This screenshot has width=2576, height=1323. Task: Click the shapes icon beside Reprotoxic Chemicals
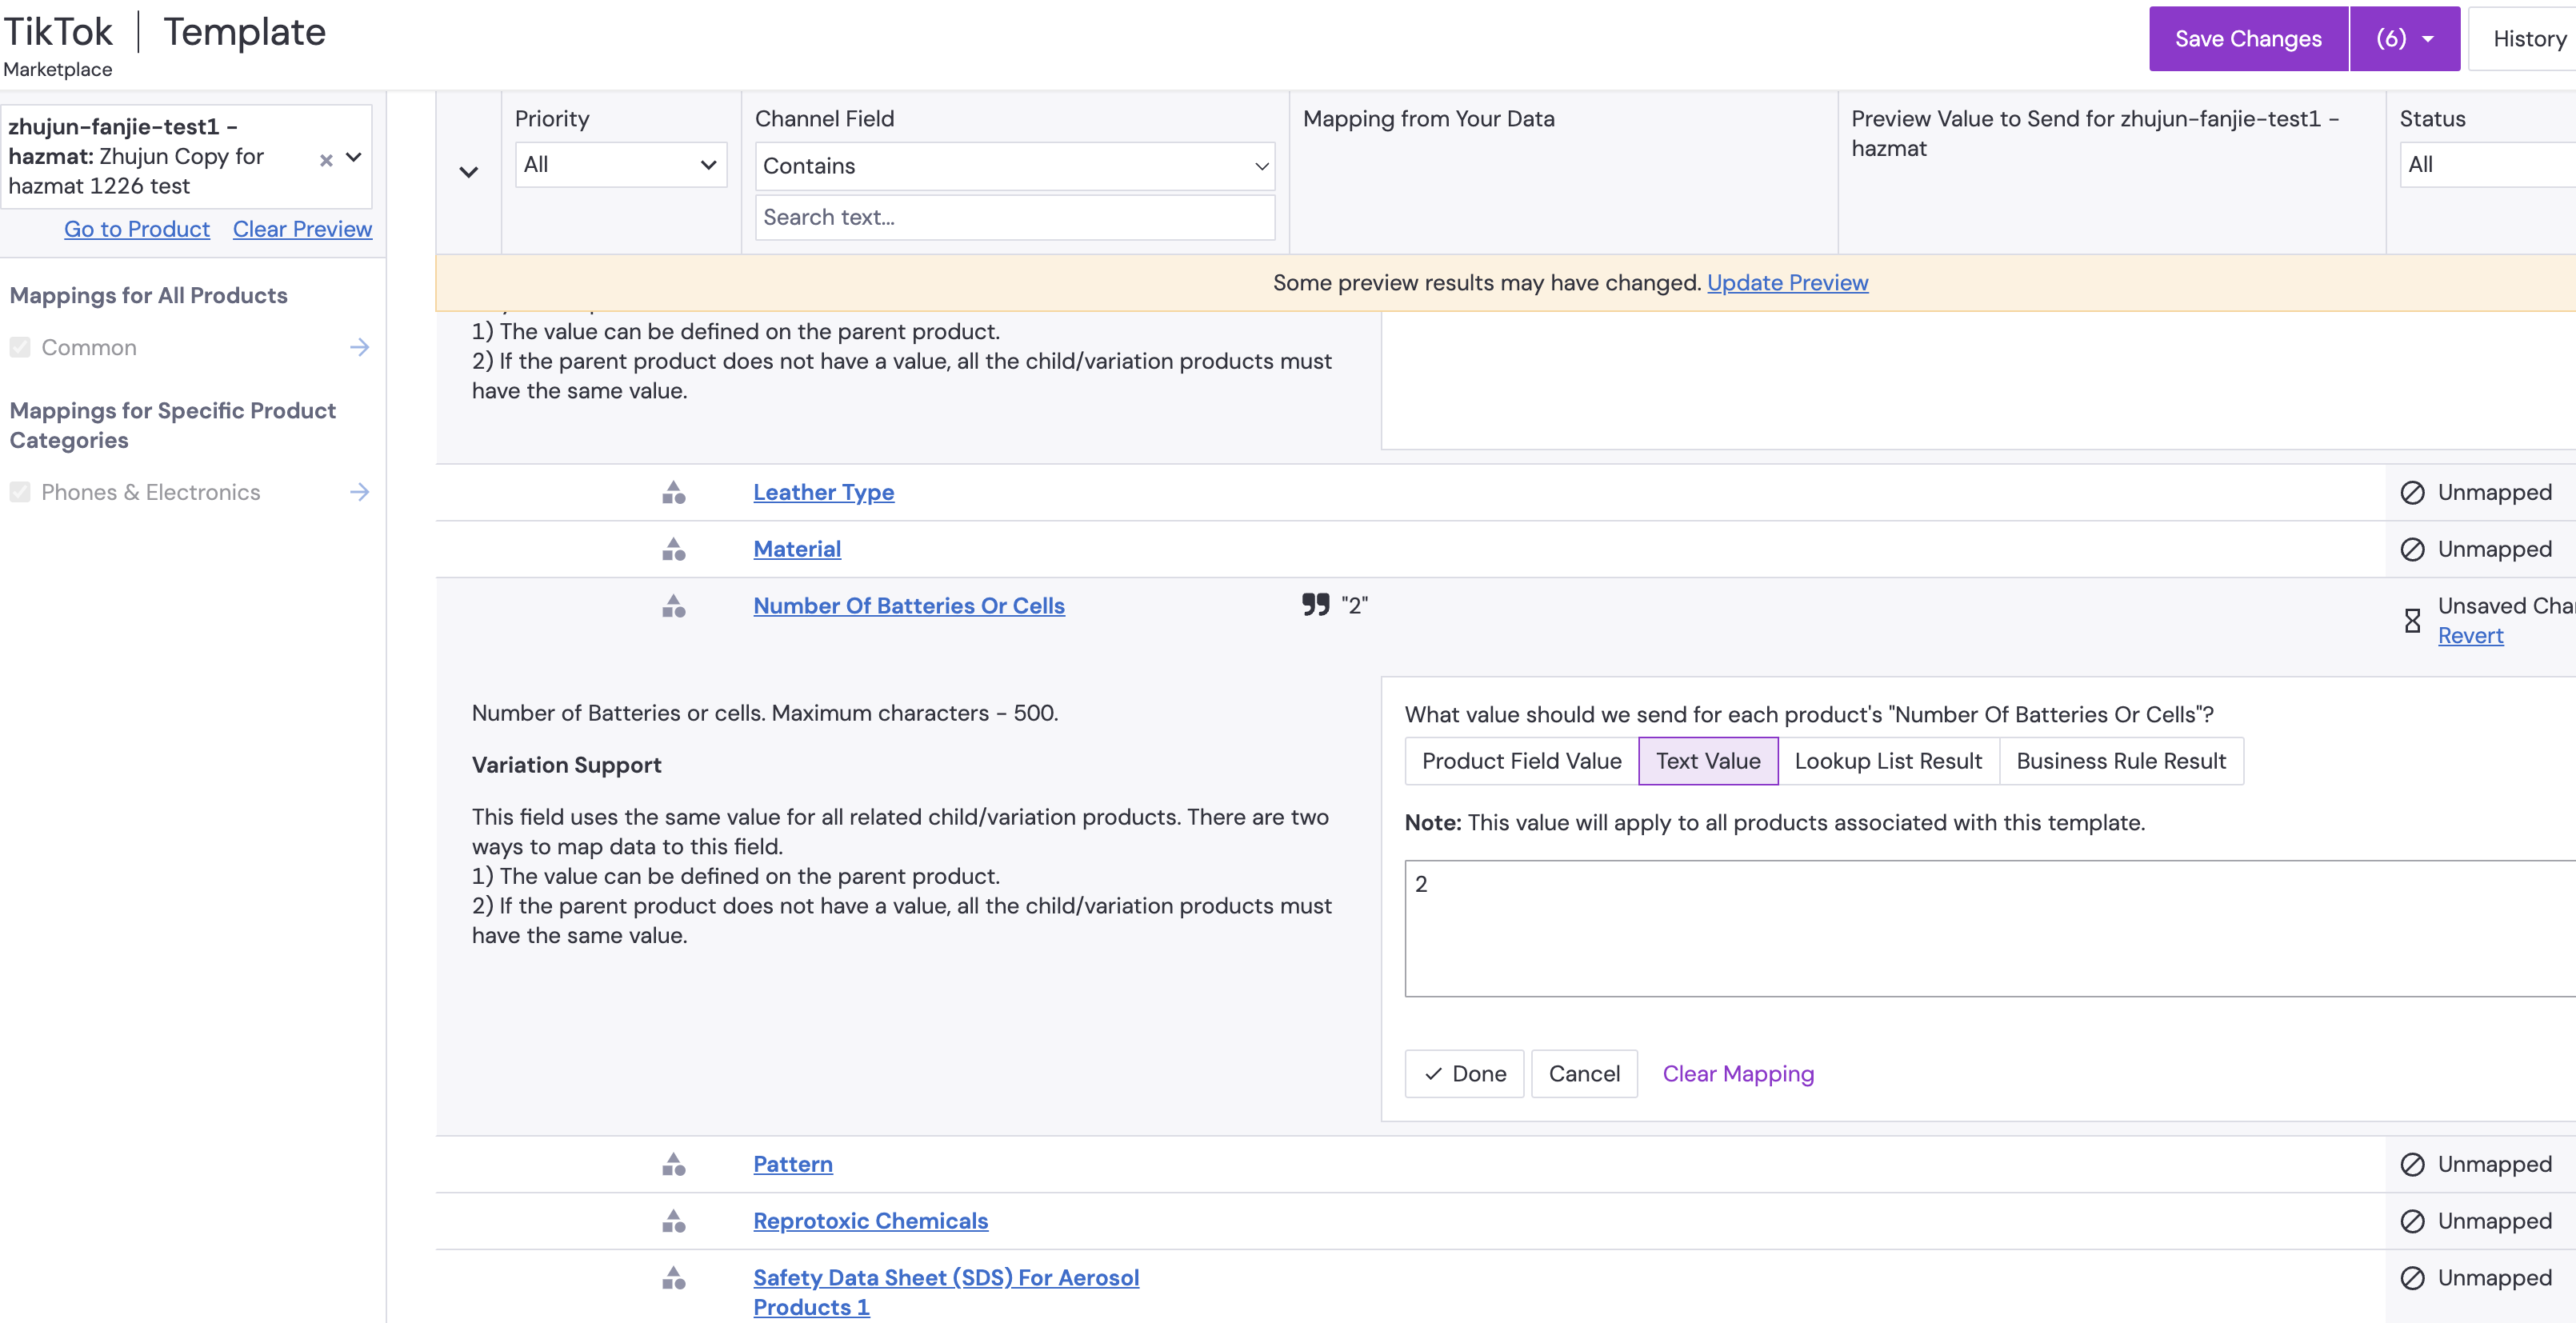[x=673, y=1221]
